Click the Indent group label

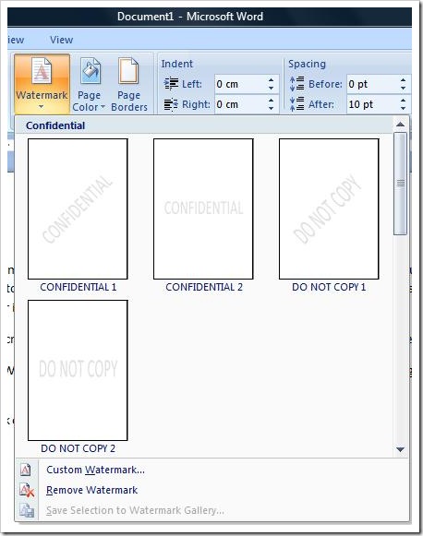(x=177, y=64)
